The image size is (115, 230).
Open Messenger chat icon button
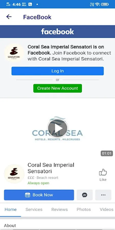[85, 195]
